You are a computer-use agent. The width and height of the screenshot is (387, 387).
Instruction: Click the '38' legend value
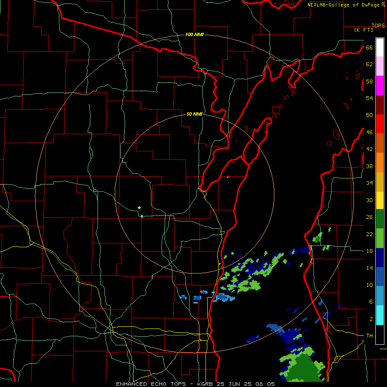[369, 166]
